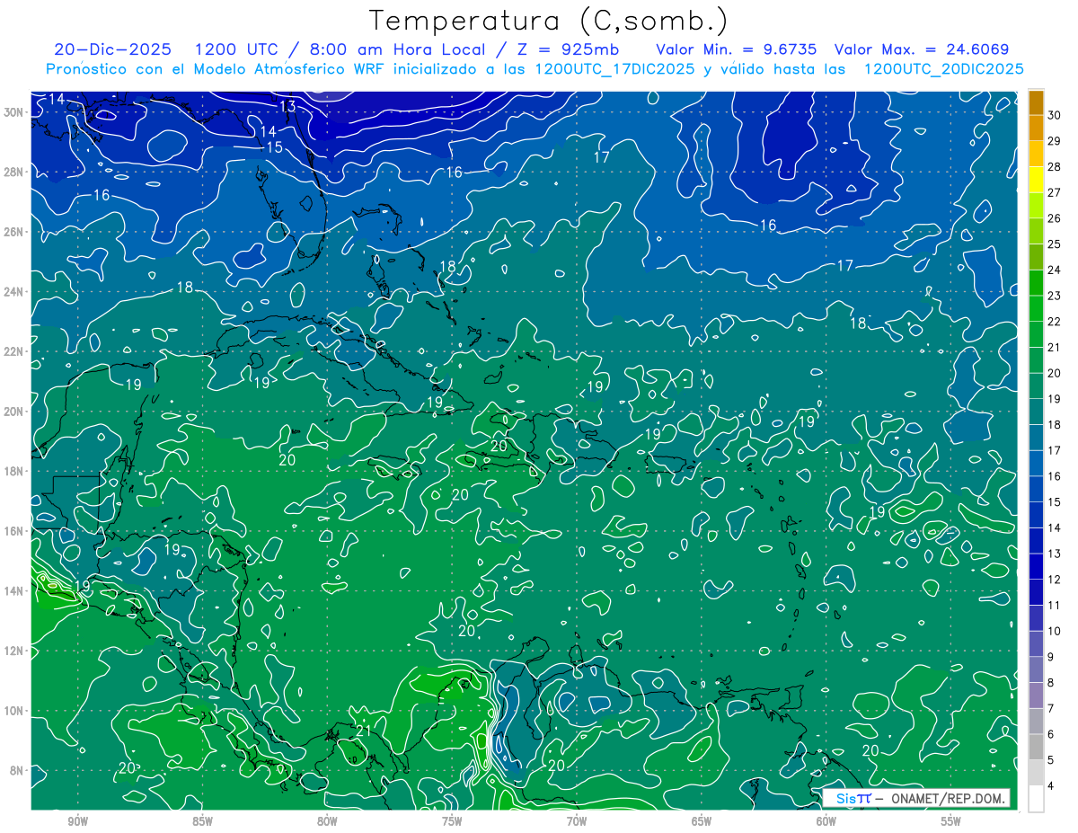
Task: Click the legend swatch between 23 and 24
Action: [1036, 283]
